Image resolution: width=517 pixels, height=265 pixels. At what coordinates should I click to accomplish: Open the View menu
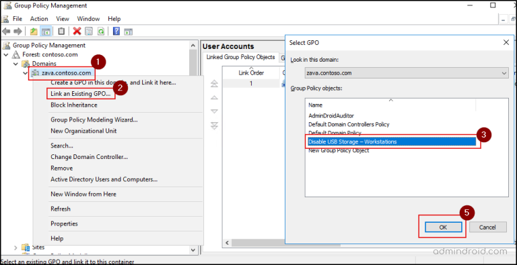tap(63, 19)
